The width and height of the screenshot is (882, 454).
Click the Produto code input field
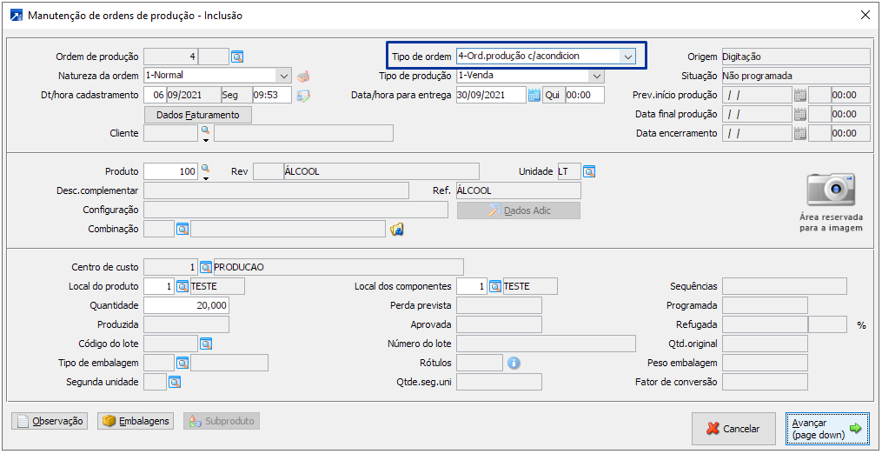point(170,171)
